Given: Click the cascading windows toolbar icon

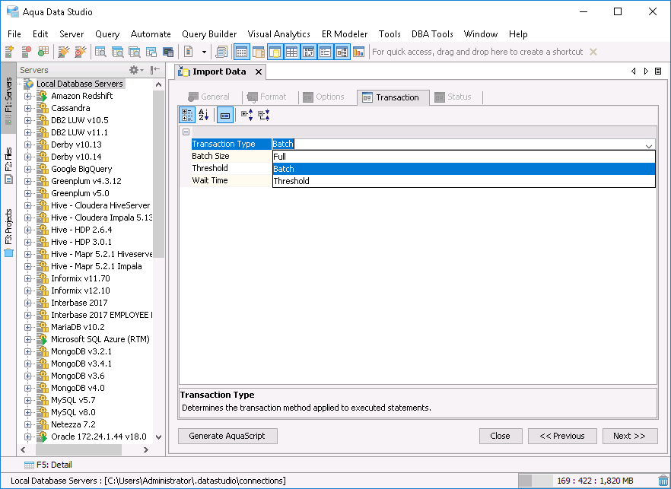Looking at the screenshot, I should 151,52.
